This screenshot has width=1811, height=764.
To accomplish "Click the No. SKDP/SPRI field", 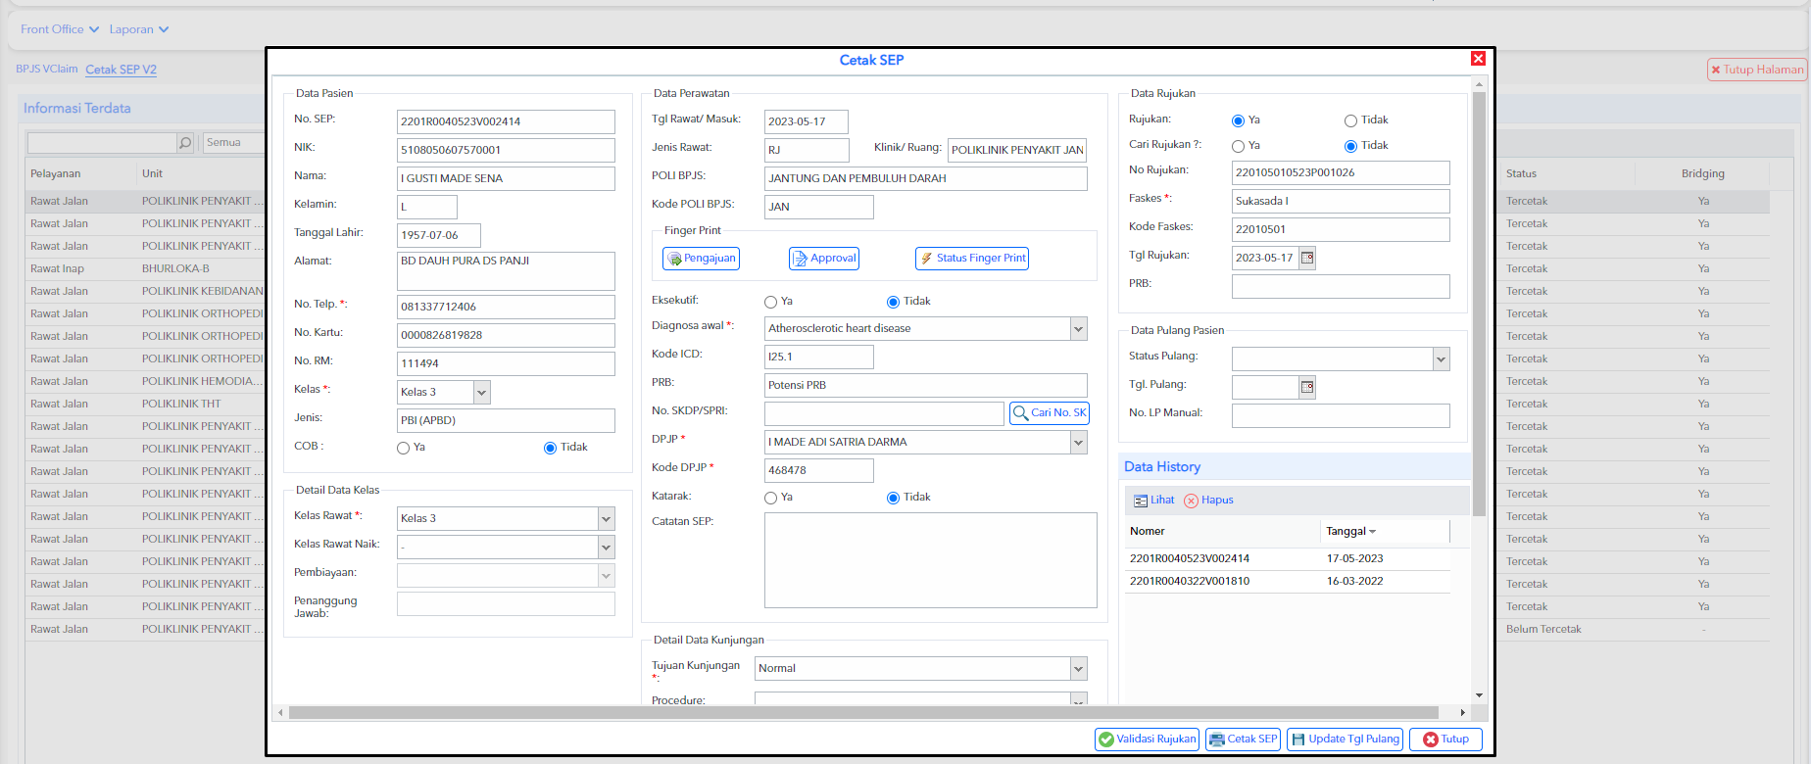I will [x=884, y=413].
